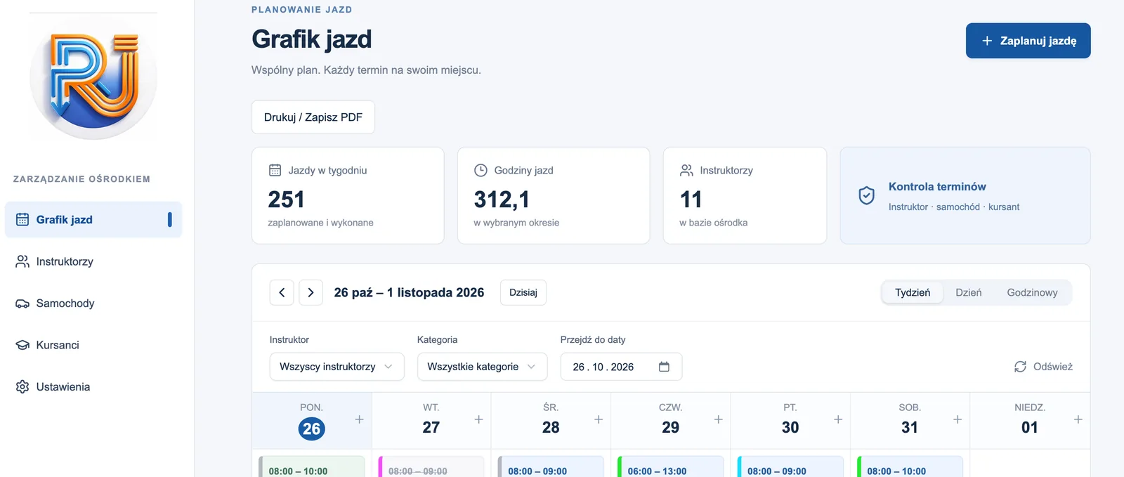
Task: Switch to Tydzień view
Action: coord(913,292)
